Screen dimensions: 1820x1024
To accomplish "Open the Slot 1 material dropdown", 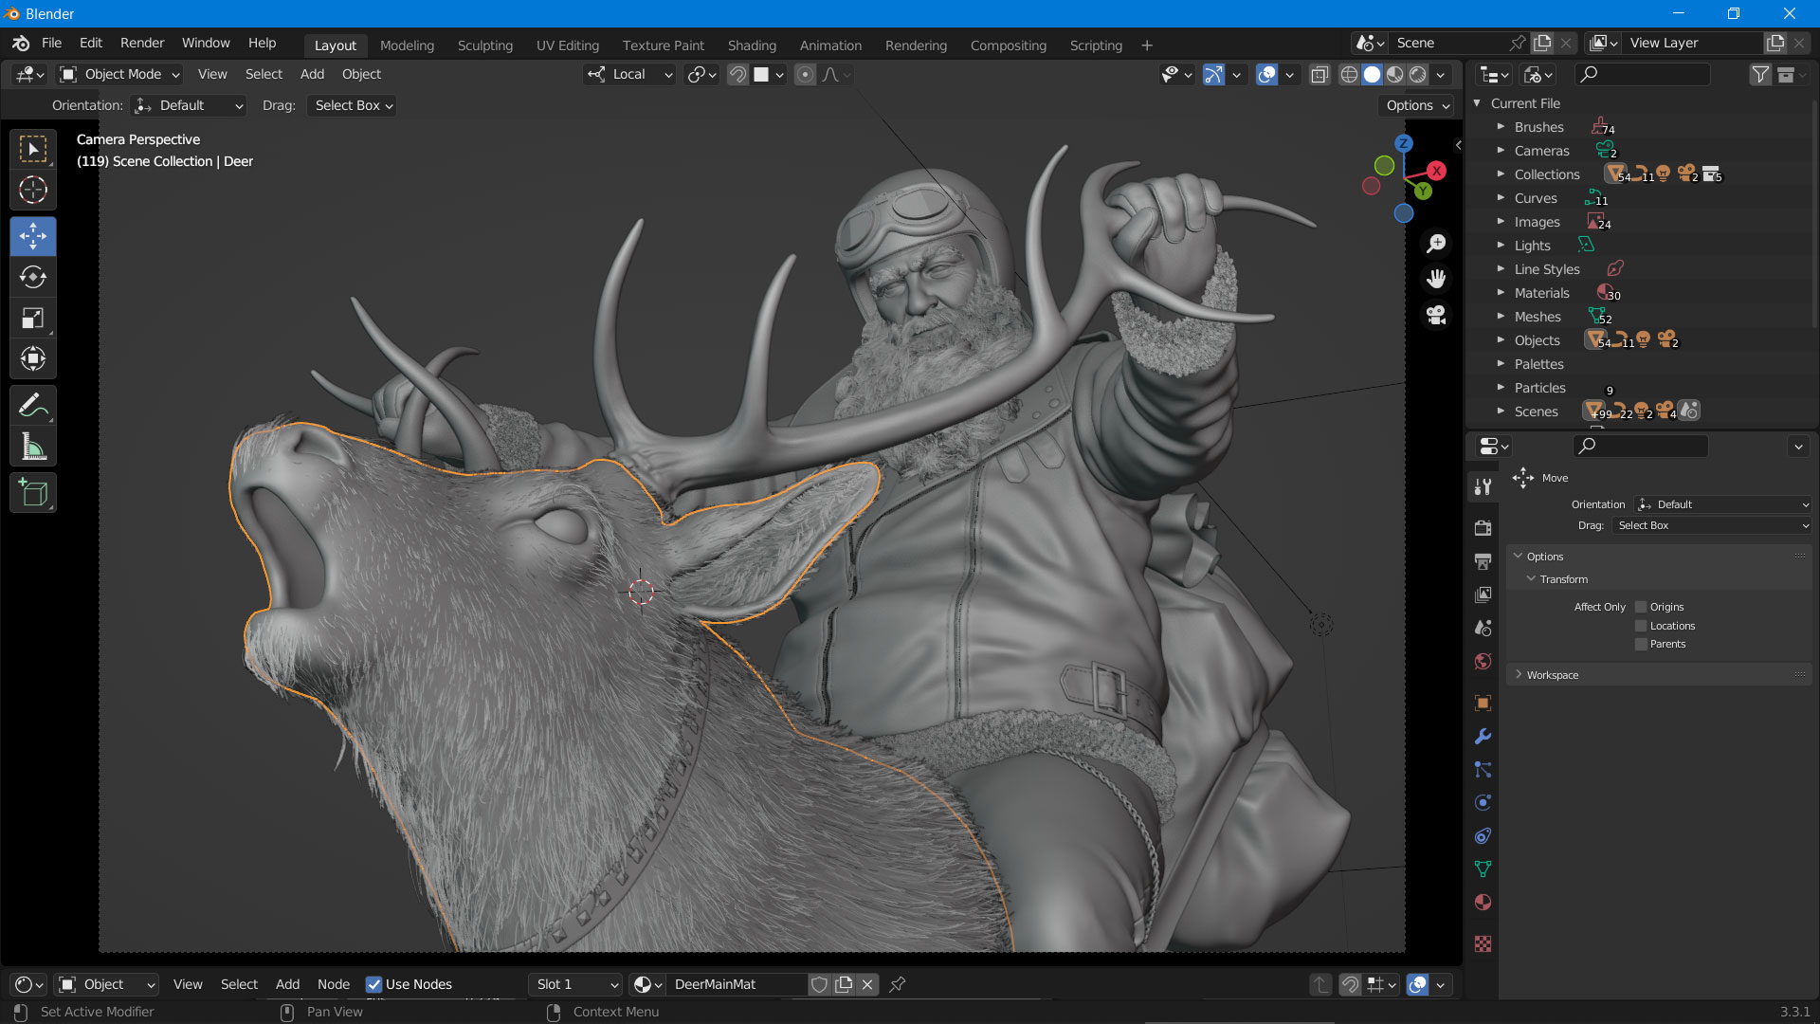I will [x=575, y=984].
